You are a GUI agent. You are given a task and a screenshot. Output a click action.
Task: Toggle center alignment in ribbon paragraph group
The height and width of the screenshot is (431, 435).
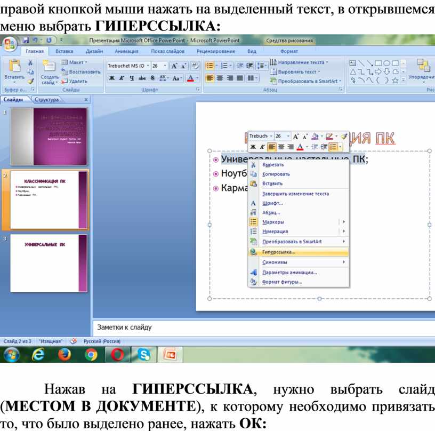pyautogui.click(x=220, y=78)
